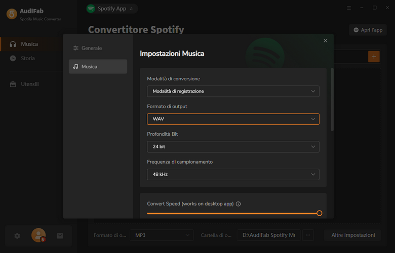Click the Impostazioni Musica heading
Viewport: 395px width, 253px height.
tap(172, 54)
